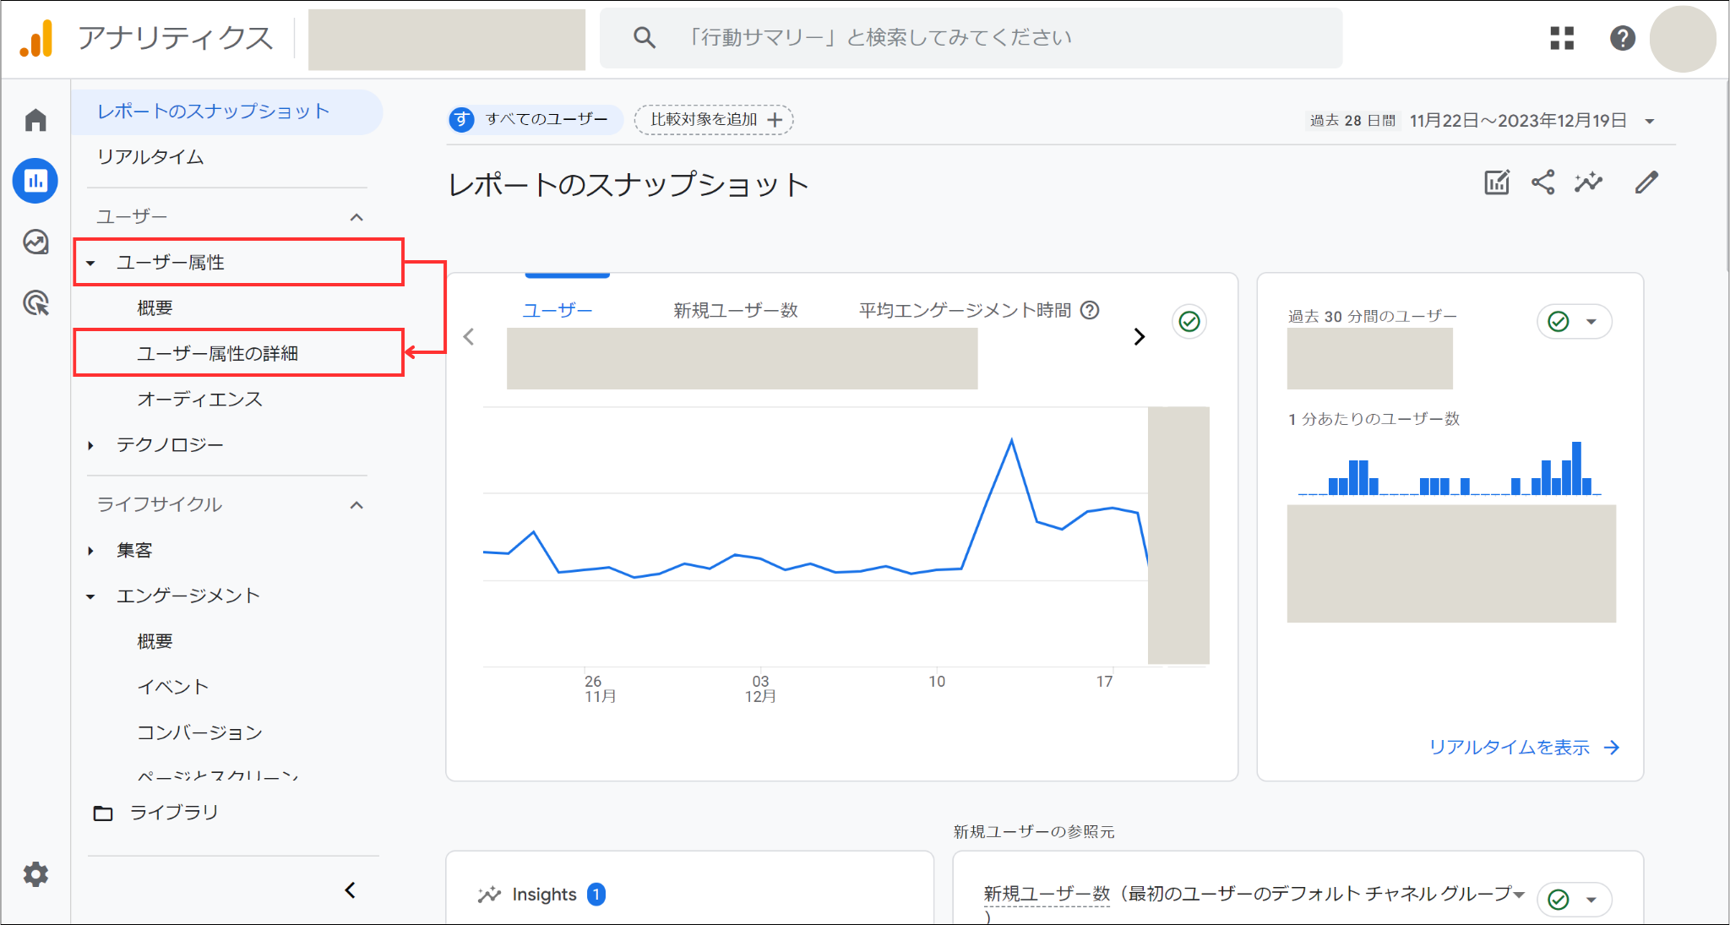The height and width of the screenshot is (925, 1730).
Task: Click help icon beside 平均エンゲージメント時間
Action: (1091, 310)
